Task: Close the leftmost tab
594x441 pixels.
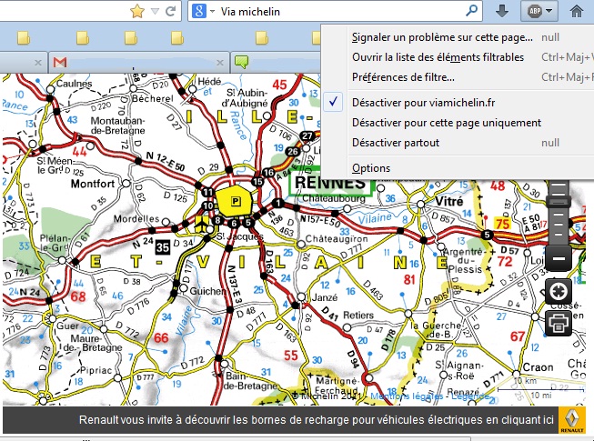Action: [38, 63]
